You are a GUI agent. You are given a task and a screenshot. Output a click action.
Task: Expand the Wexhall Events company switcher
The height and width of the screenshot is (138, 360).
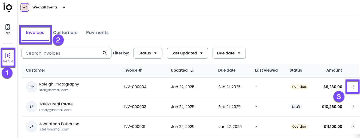(x=64, y=7)
